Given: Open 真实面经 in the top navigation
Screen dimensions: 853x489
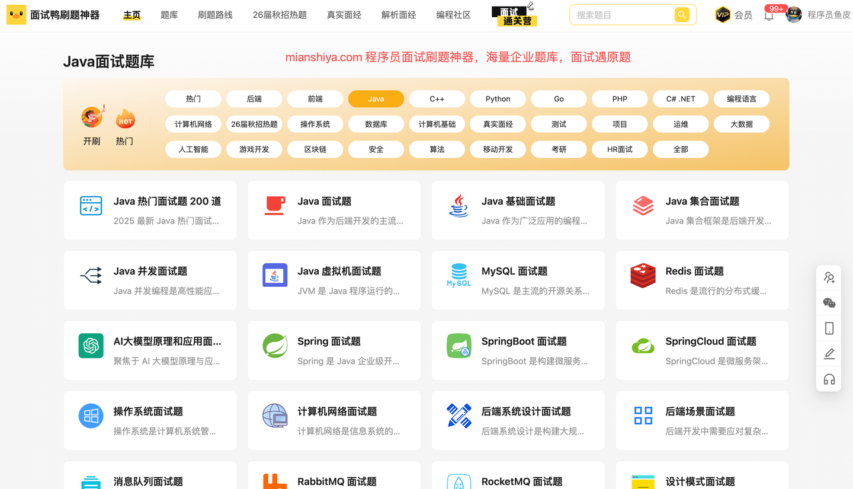Looking at the screenshot, I should pos(344,15).
